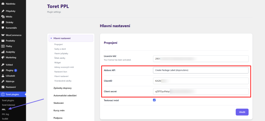Screen dimensions: 265x121
Task: Click the Nástroje wrench icon
Action: coord(3,81)
